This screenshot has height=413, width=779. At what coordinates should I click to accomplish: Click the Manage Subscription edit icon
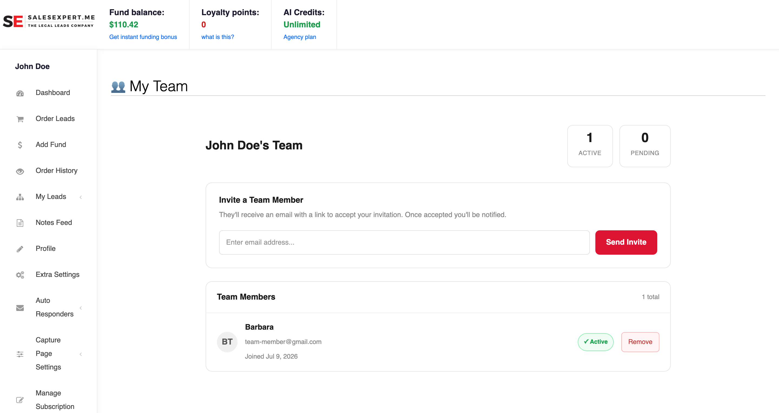click(20, 400)
